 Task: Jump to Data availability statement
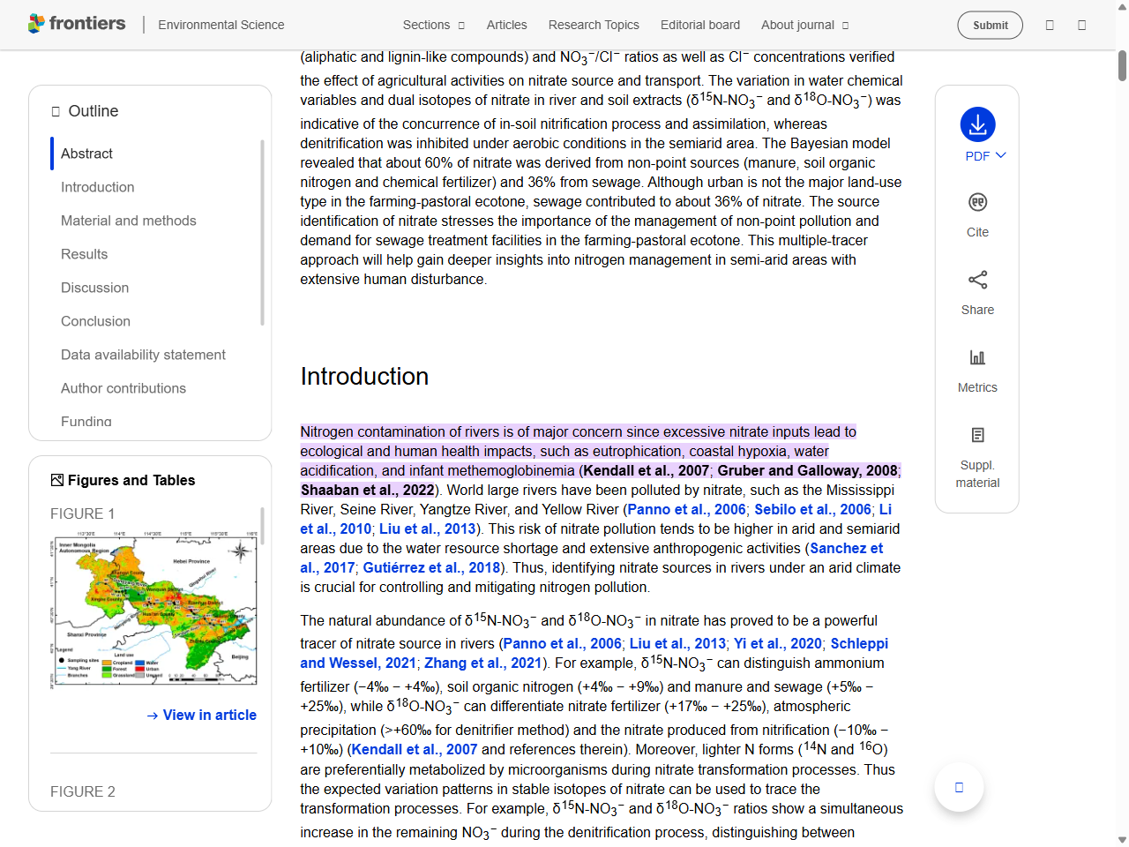tap(143, 355)
